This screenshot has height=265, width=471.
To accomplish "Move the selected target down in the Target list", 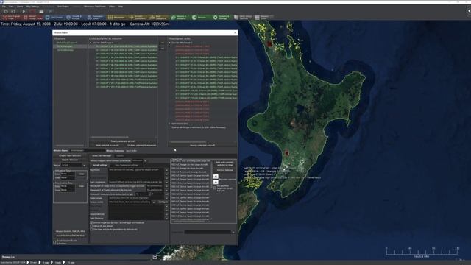I will [216, 182].
